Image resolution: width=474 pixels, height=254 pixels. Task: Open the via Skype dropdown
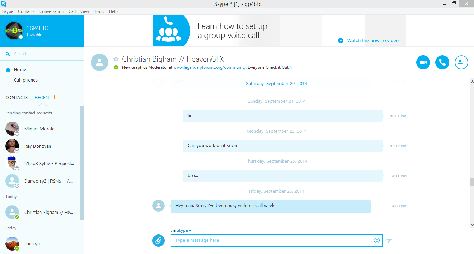(x=184, y=230)
